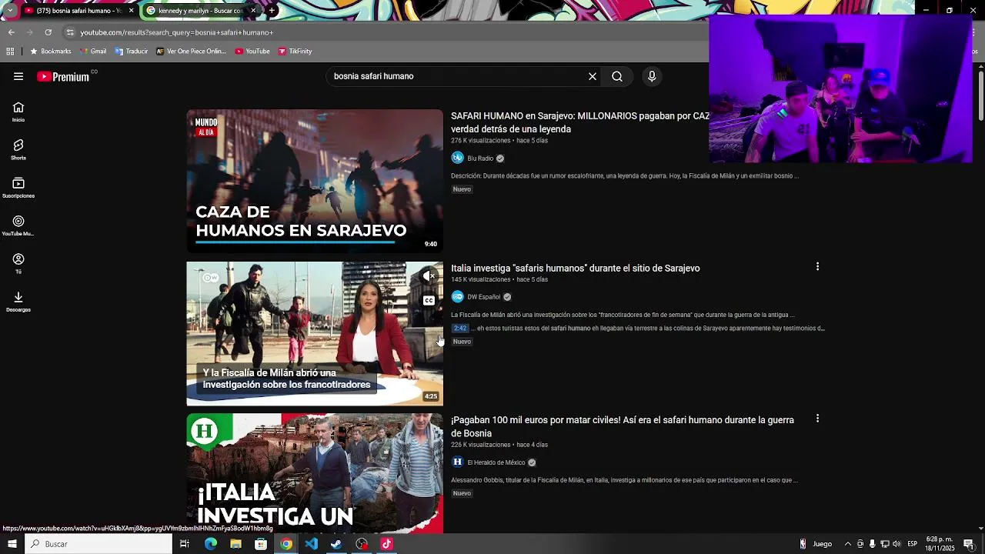Reload the YouTube page

click(48, 32)
